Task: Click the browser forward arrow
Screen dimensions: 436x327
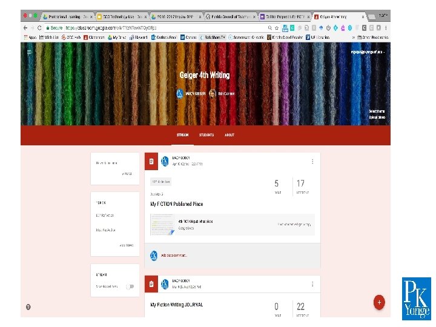Action: [32, 28]
